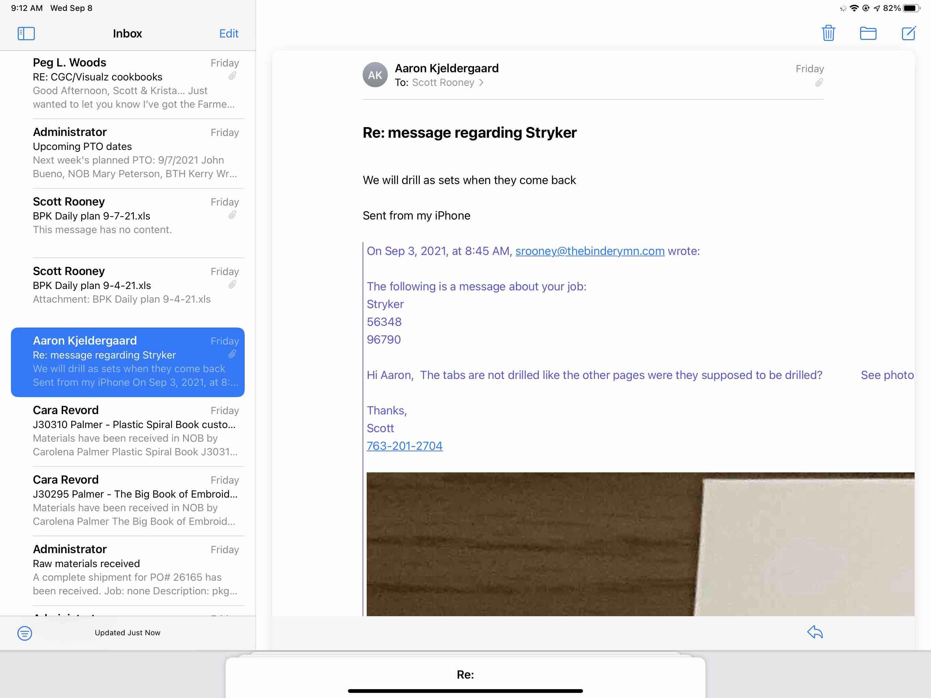Reply using the arrow icon

pos(814,632)
